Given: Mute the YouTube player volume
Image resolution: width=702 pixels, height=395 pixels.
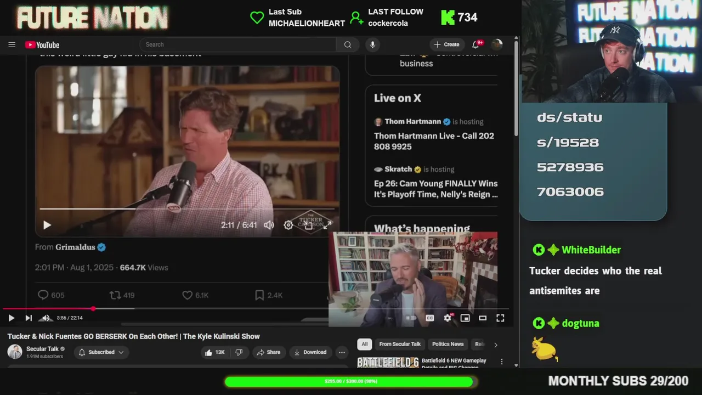Looking at the screenshot, I should point(46,318).
